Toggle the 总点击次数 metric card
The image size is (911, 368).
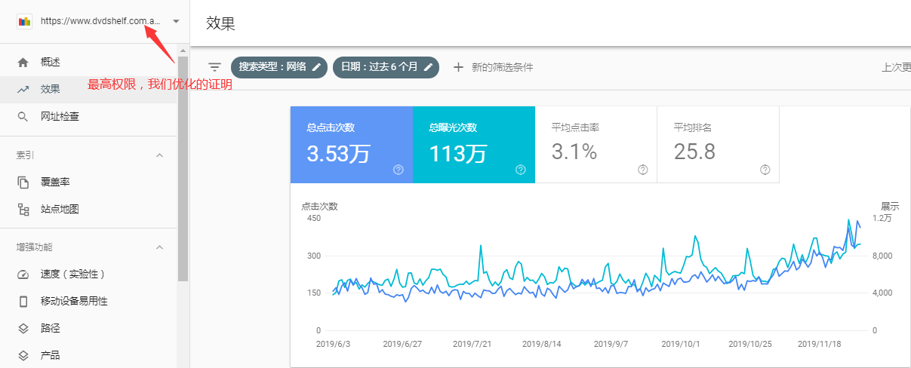pos(352,145)
